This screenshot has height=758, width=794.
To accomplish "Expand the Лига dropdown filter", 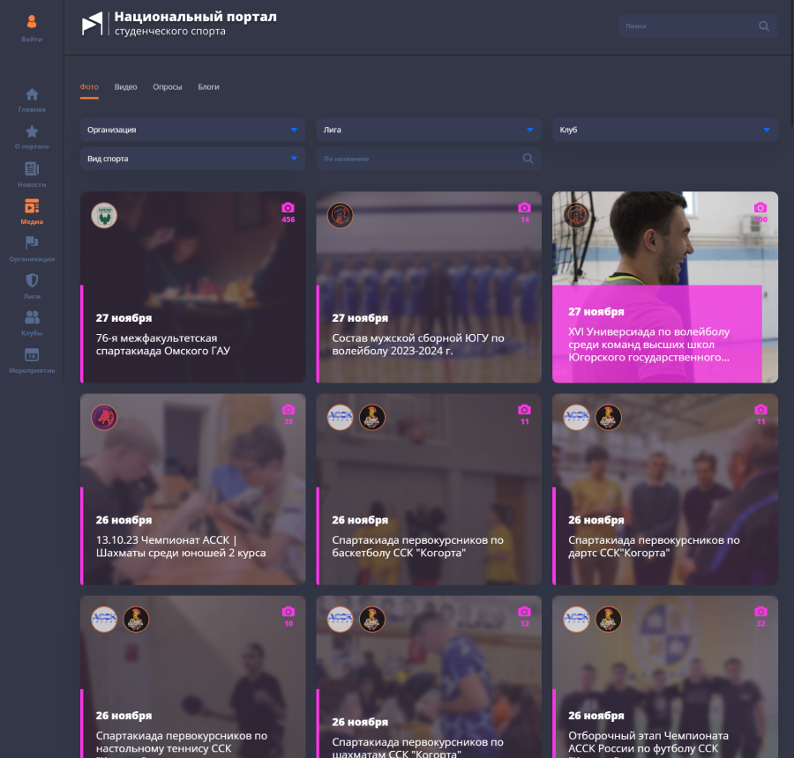I will [x=429, y=130].
